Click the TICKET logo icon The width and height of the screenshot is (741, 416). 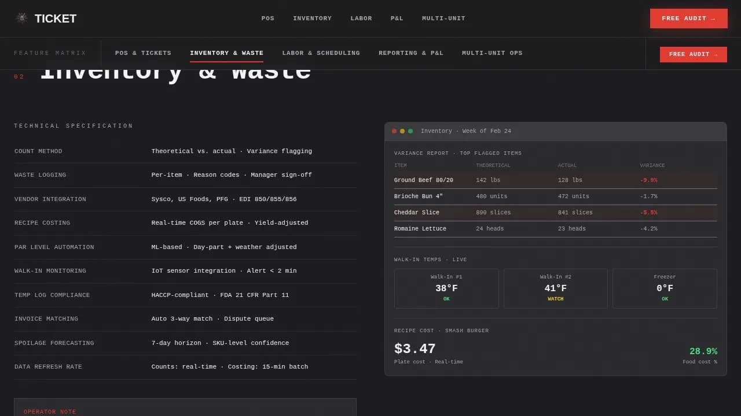point(22,18)
